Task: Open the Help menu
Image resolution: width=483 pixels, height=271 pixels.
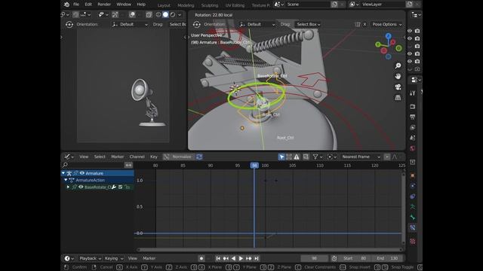Action: click(141, 5)
